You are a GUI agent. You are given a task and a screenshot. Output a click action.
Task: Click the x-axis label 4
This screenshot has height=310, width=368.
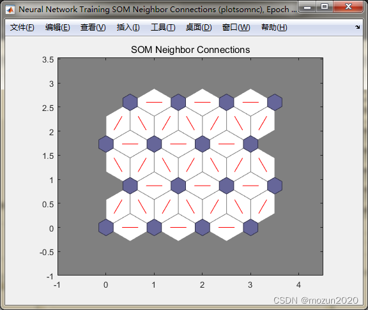click(x=298, y=285)
